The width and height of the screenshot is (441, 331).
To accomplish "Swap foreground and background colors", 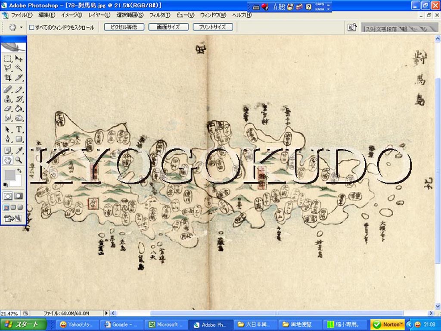I will coord(19,171).
